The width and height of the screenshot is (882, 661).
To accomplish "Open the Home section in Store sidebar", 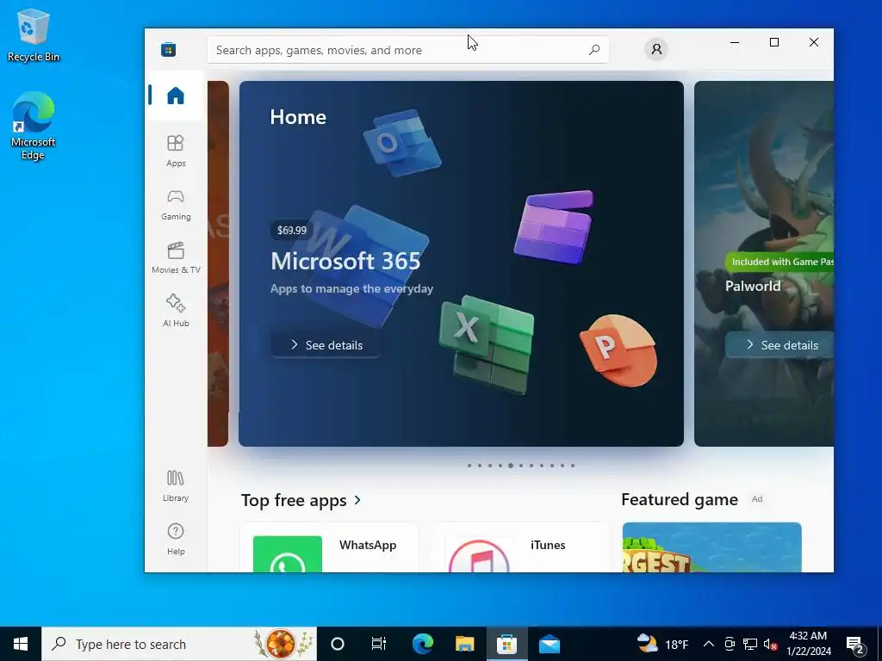I will (x=176, y=96).
